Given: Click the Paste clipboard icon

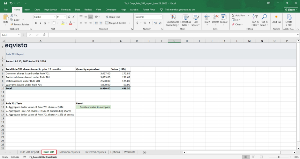Looking at the screenshot, I should pyautogui.click(x=5, y=17).
